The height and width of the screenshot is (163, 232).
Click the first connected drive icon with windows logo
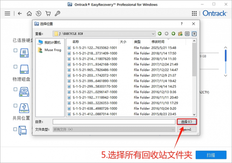(x=24, y=53)
